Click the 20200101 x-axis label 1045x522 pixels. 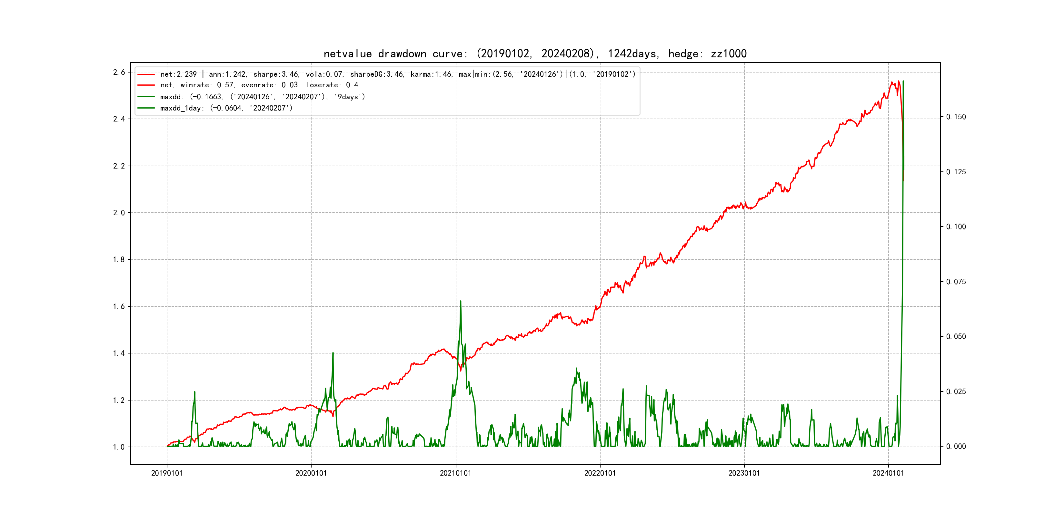pyautogui.click(x=311, y=473)
